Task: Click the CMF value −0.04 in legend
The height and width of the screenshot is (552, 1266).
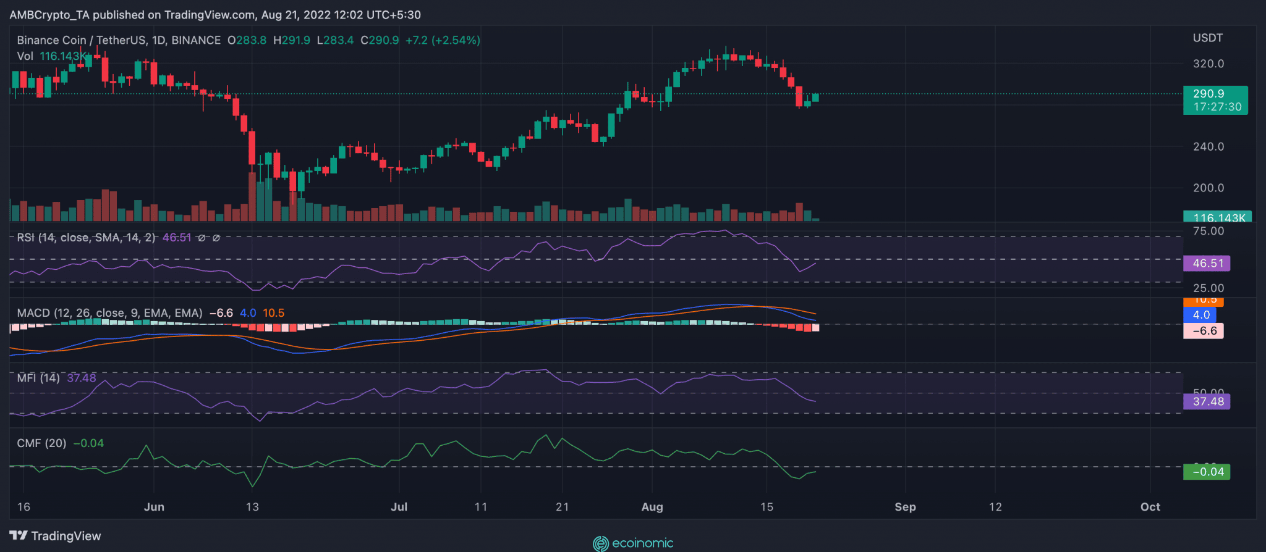Action: click(x=88, y=443)
